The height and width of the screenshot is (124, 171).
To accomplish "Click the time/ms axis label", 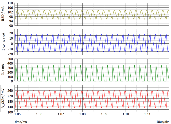I will (21, 122).
